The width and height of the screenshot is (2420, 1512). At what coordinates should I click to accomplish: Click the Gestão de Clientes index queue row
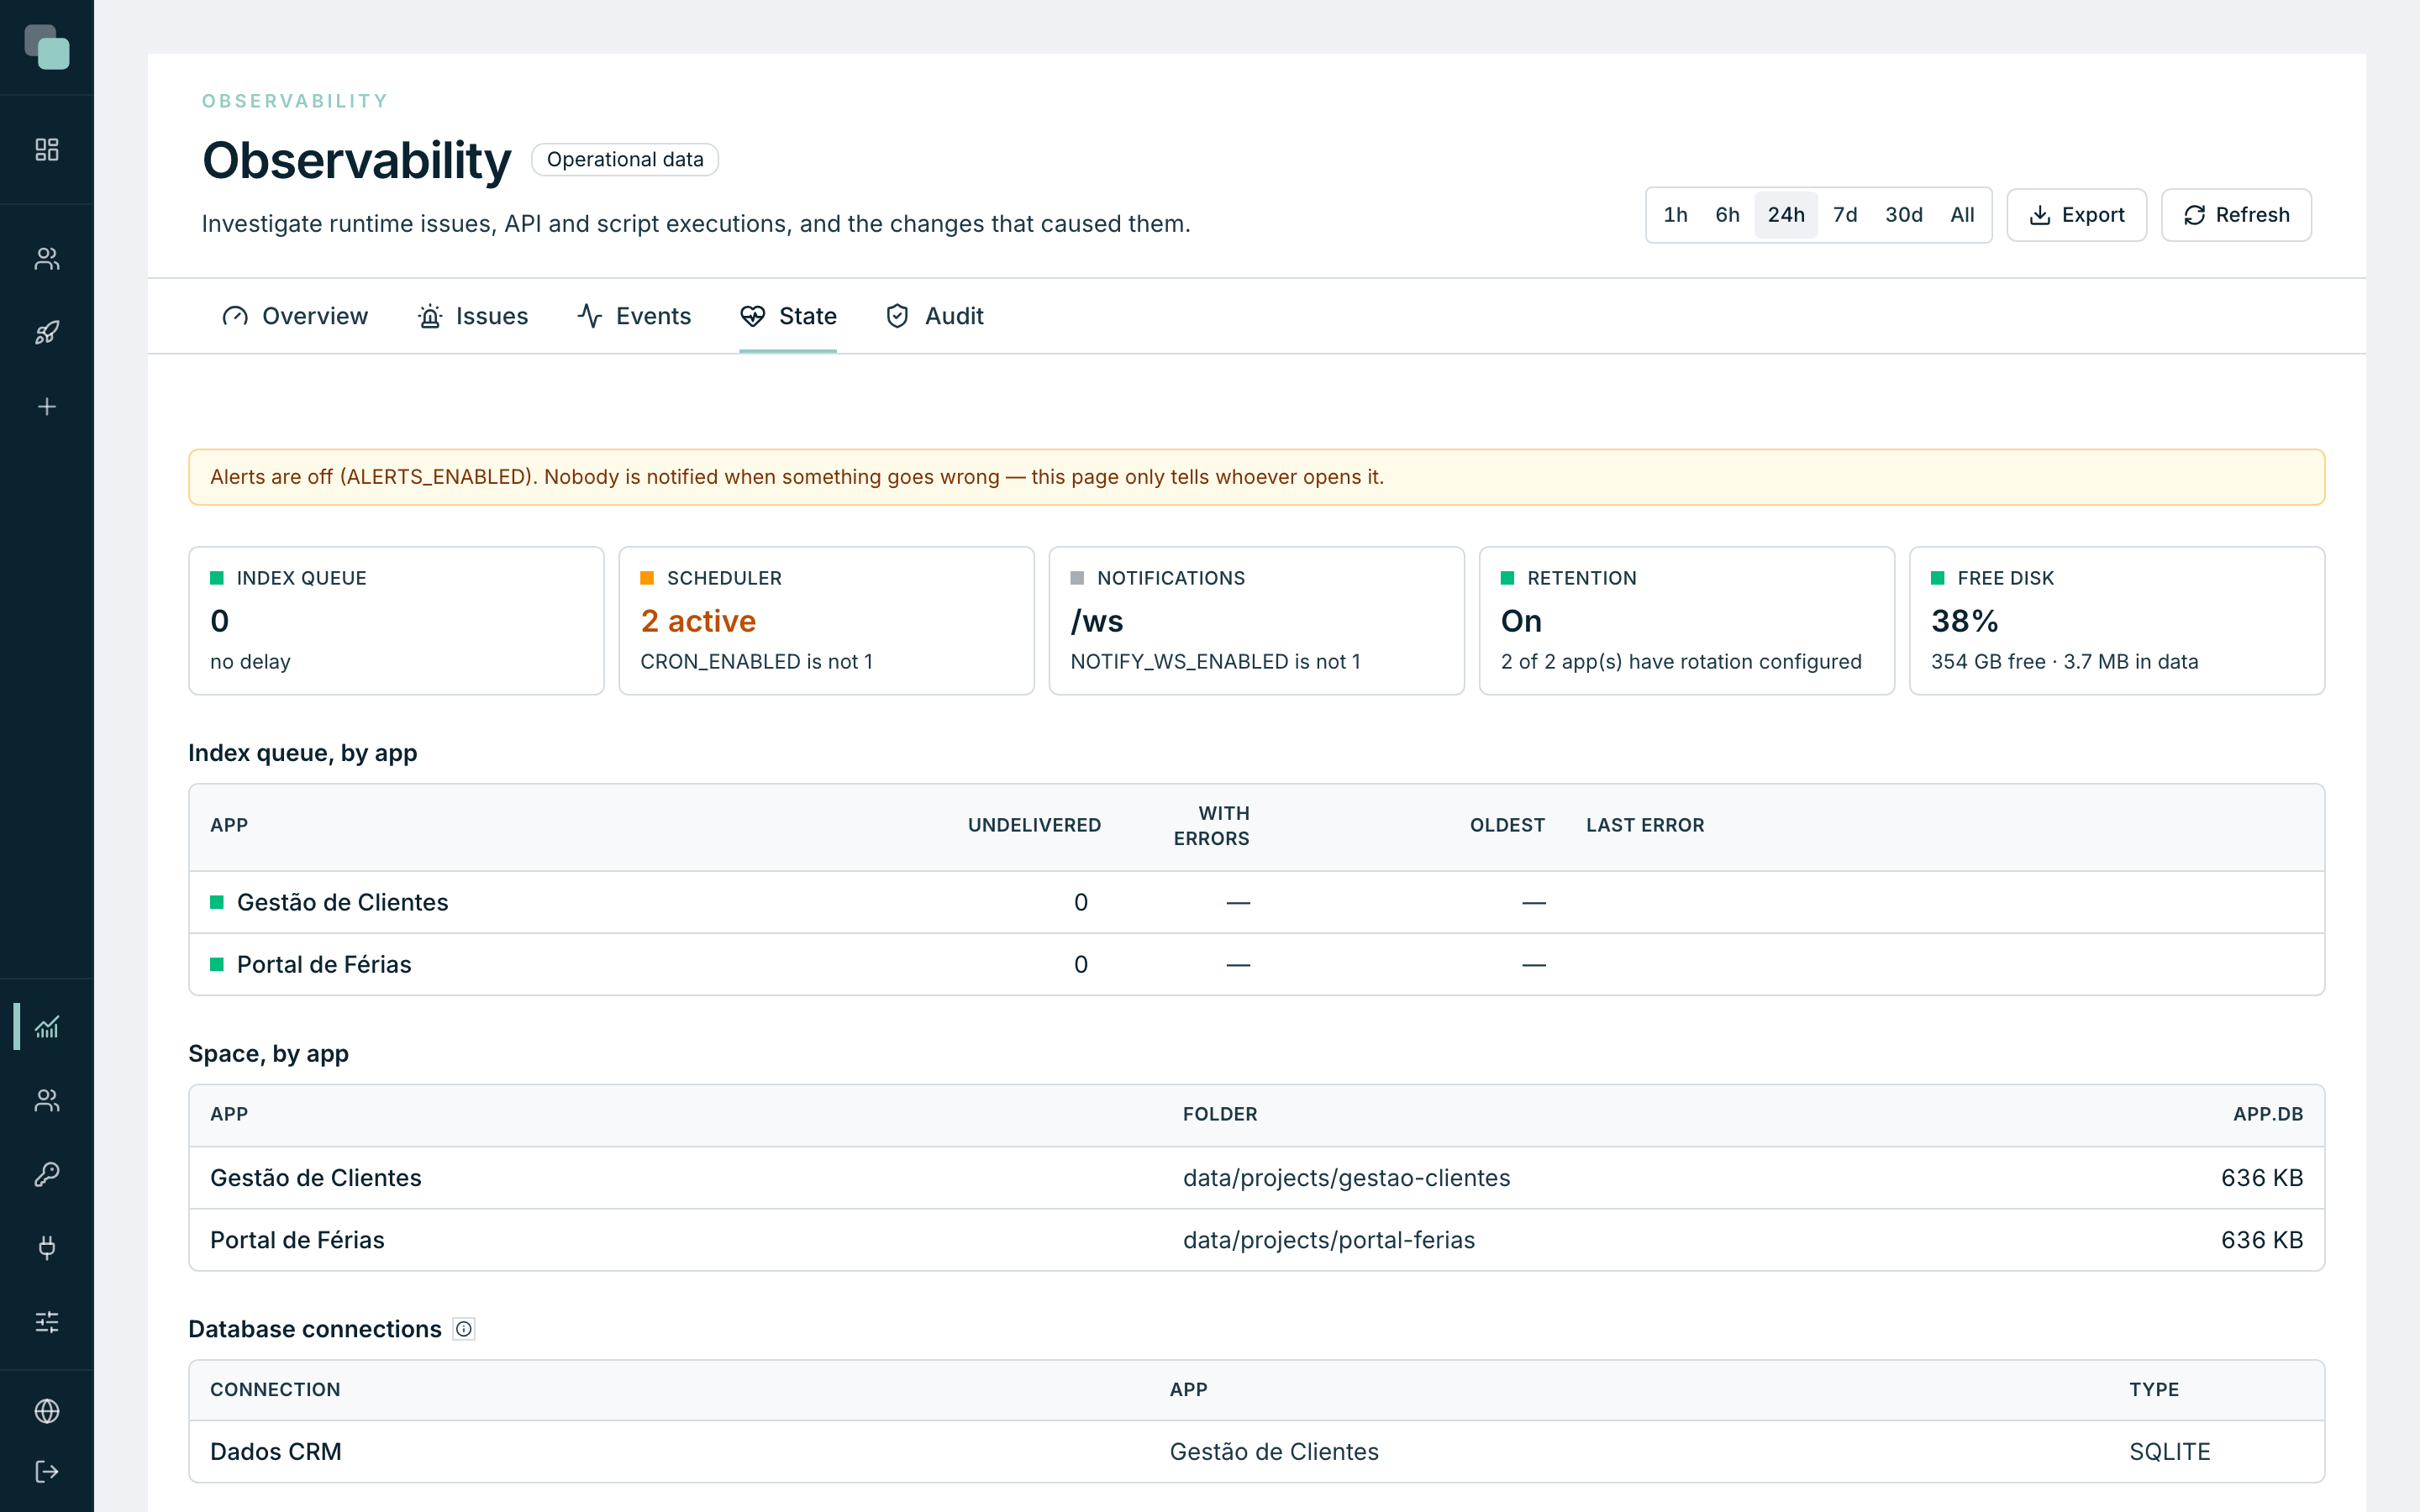(1256, 902)
